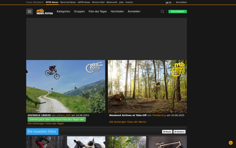Viewport: 236px width, 148px height.
Task: Go to Foto des Tages menu
Action: (98, 11)
